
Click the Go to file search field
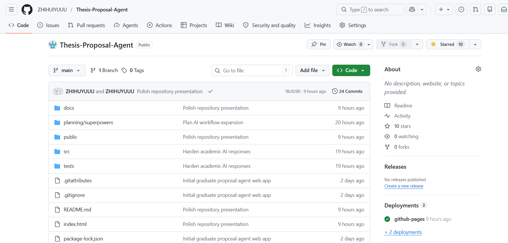click(x=252, y=70)
